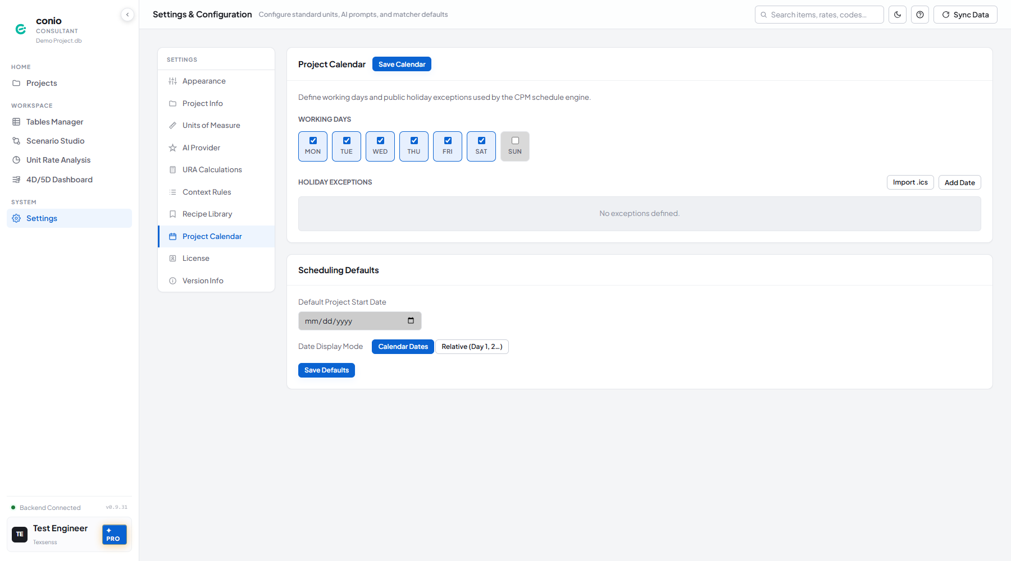The height and width of the screenshot is (561, 1011).
Task: Click the Units of Measure ruler icon
Action: 172,126
